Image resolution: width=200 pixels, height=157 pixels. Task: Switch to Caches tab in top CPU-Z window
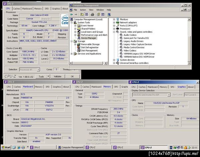17,9
